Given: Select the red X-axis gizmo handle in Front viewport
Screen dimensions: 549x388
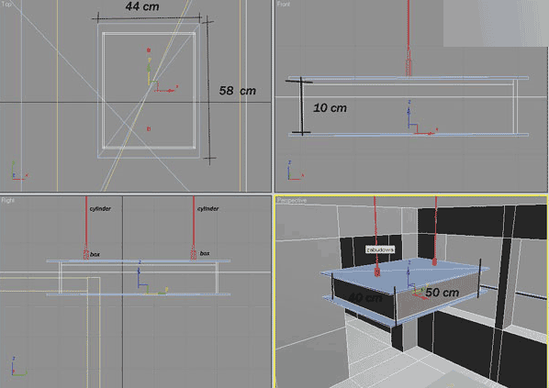Looking at the screenshot, I should (x=427, y=132).
